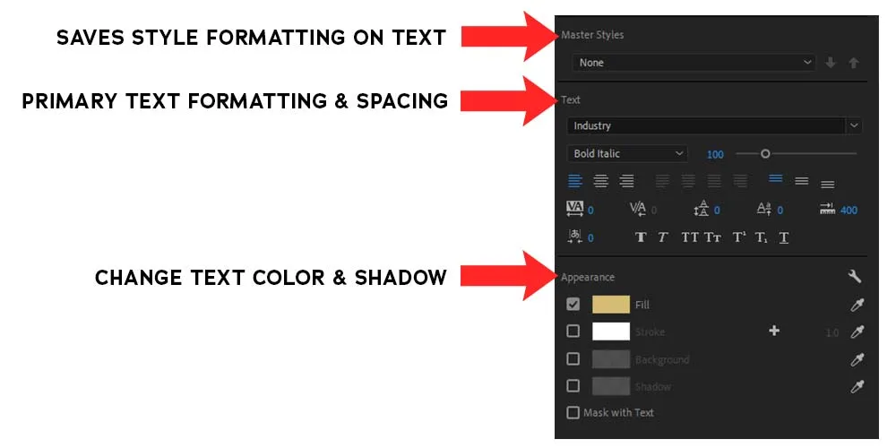Click the left align text icon
This screenshot has width=896, height=448.
point(575,181)
